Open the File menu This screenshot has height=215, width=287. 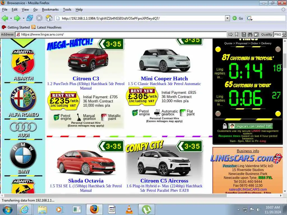click(x=5, y=10)
